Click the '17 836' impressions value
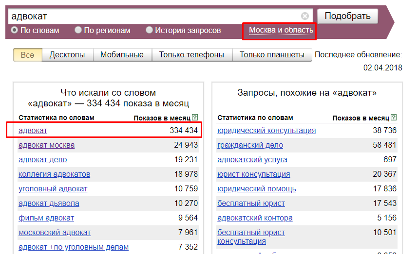 click(385, 189)
